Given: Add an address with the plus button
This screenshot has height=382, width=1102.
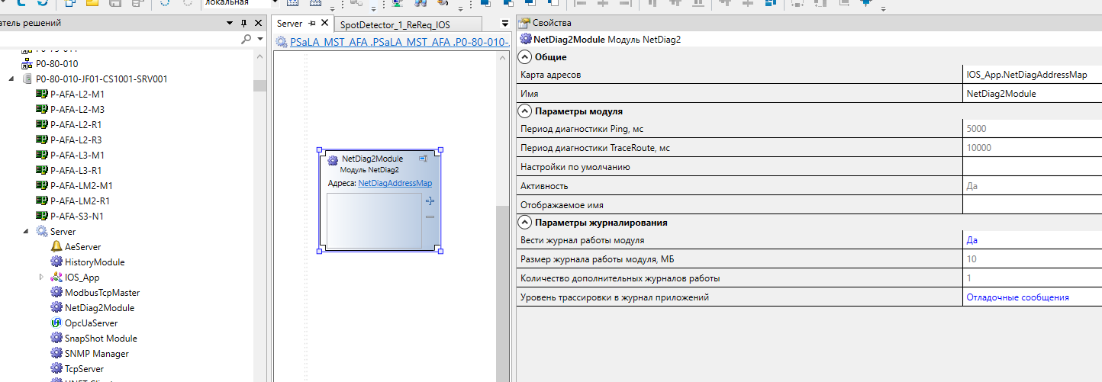Looking at the screenshot, I should (x=430, y=201).
